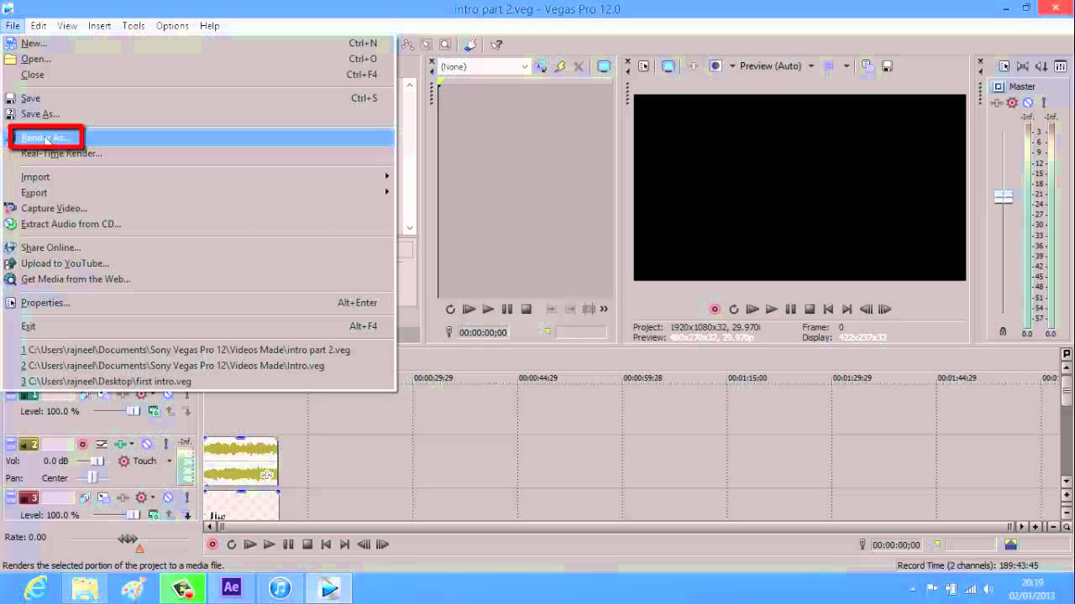Show more Trimmer transport buttons via chevron
The image size is (1075, 604).
tap(604, 310)
